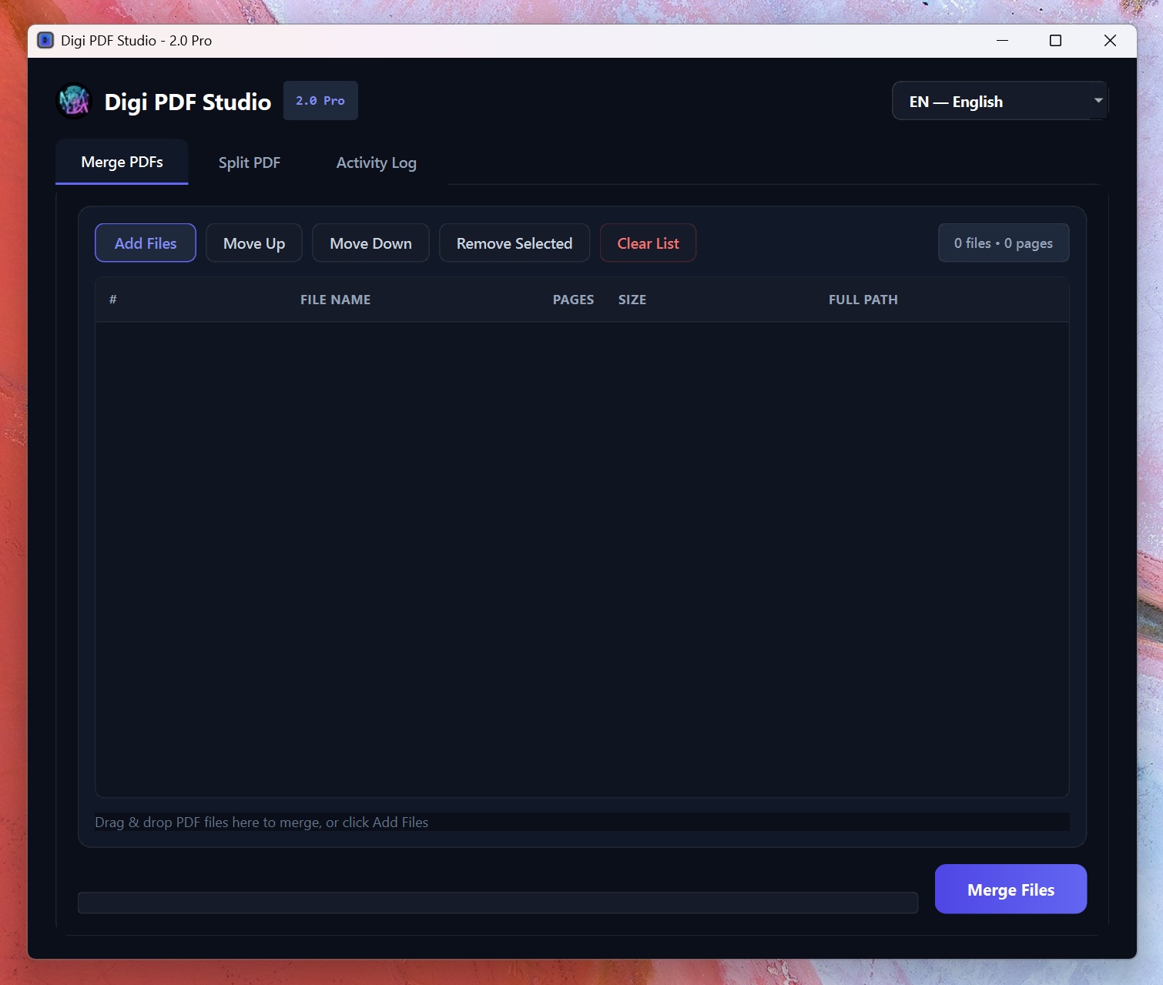Image resolution: width=1163 pixels, height=985 pixels.
Task: Start merging with Merge Files button
Action: (x=1011, y=890)
